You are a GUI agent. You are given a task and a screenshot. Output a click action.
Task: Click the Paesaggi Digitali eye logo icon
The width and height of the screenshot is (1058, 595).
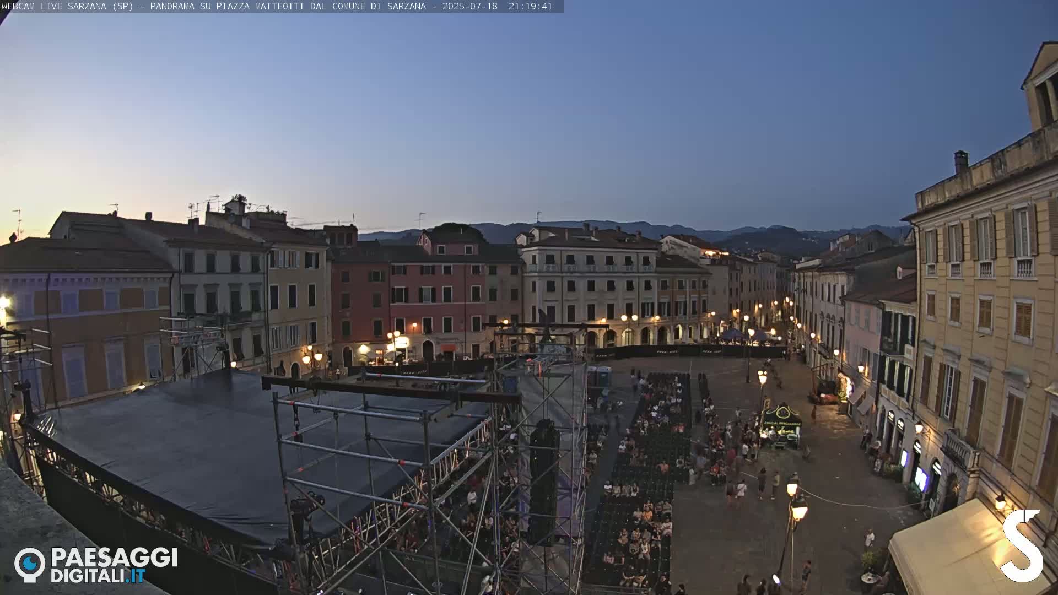(30, 565)
